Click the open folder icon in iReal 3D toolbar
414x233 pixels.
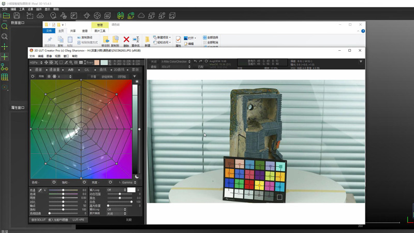pyautogui.click(x=6, y=16)
